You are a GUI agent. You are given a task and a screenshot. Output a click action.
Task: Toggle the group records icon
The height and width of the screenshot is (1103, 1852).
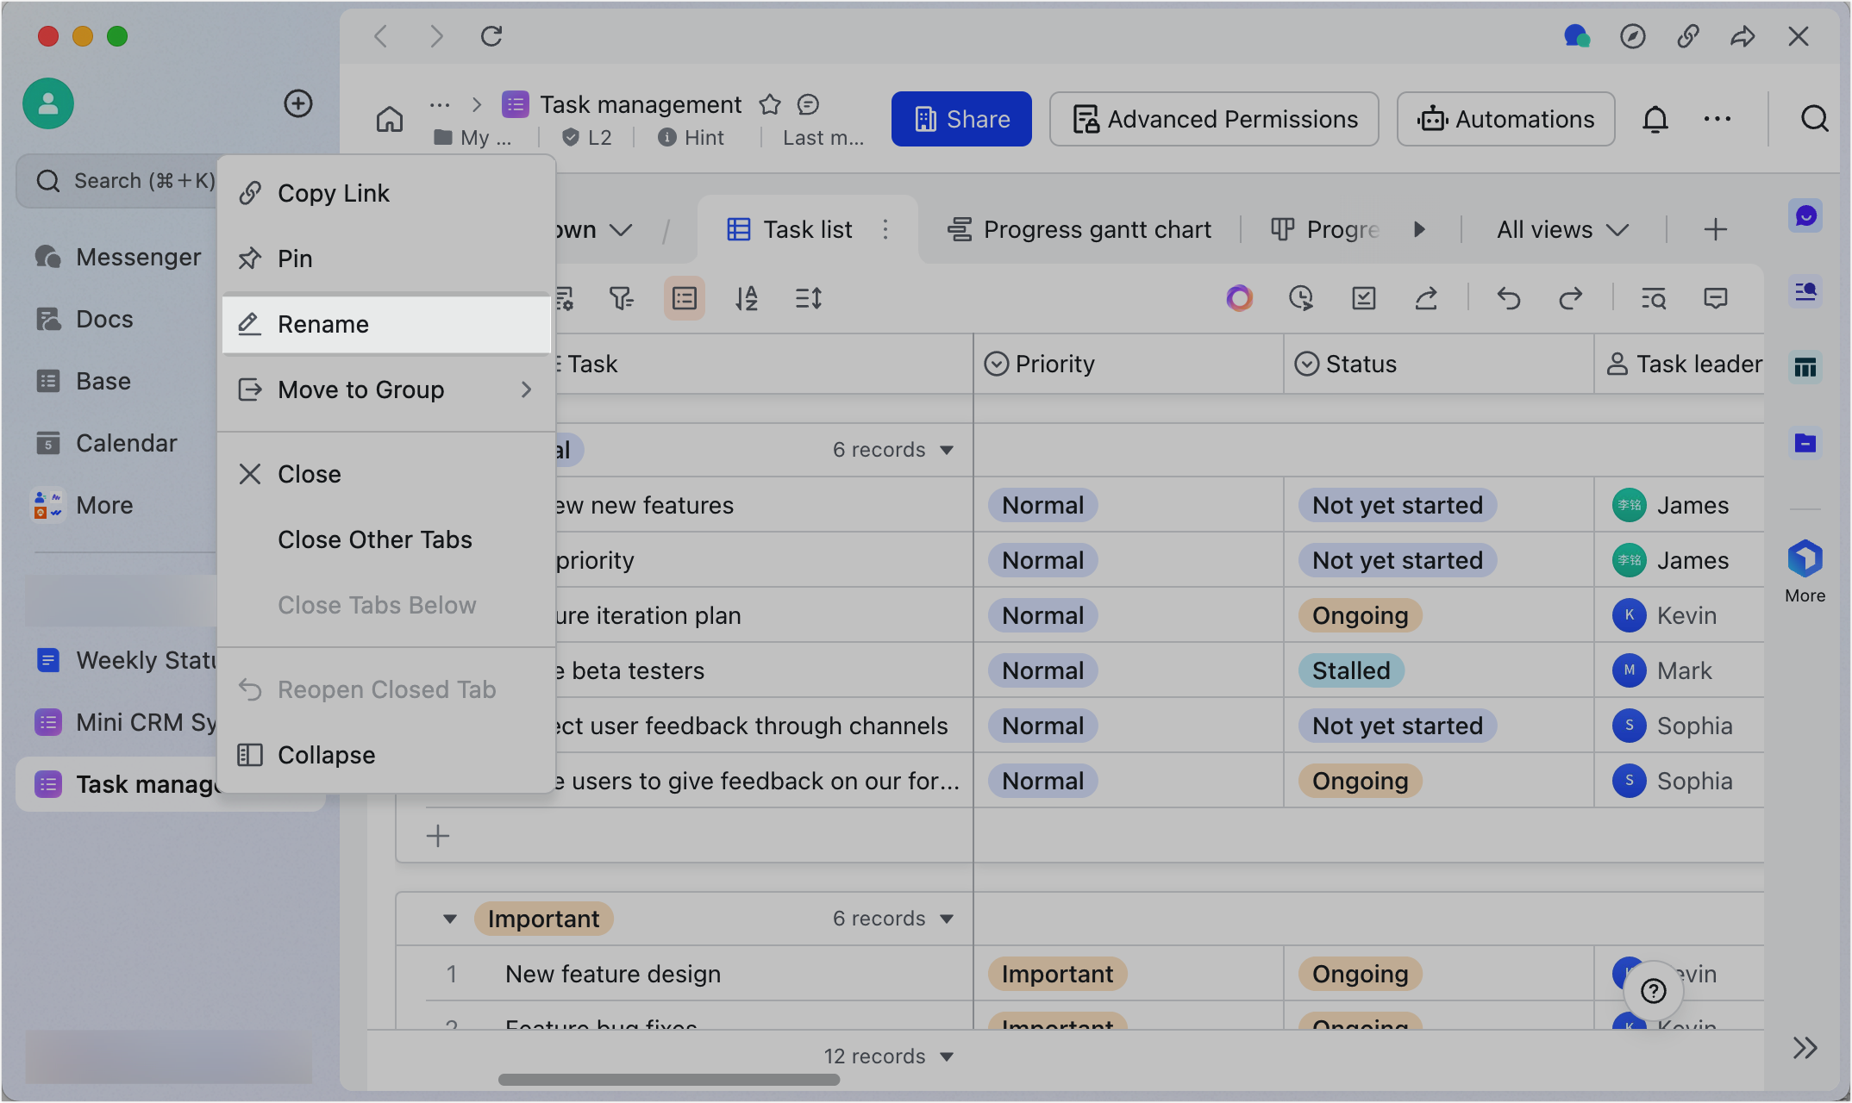(x=685, y=299)
